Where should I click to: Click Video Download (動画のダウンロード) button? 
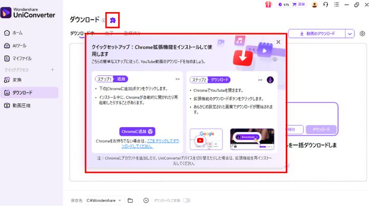click(x=317, y=34)
